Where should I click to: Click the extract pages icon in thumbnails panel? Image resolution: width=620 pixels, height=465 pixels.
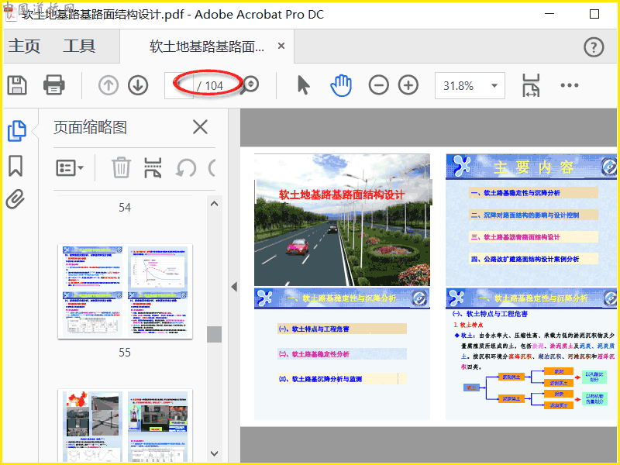(153, 168)
